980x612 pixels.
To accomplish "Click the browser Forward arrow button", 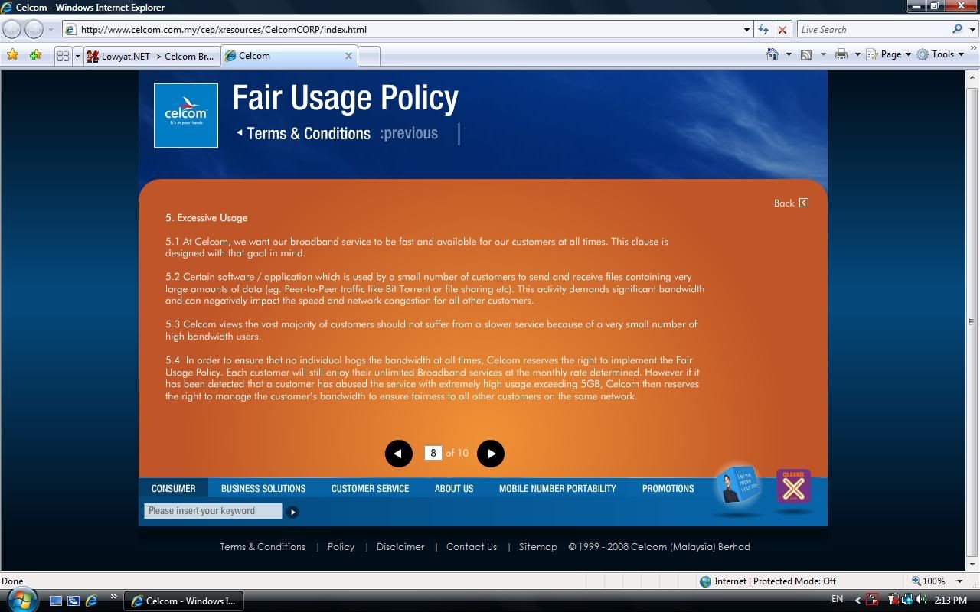I will [34, 30].
